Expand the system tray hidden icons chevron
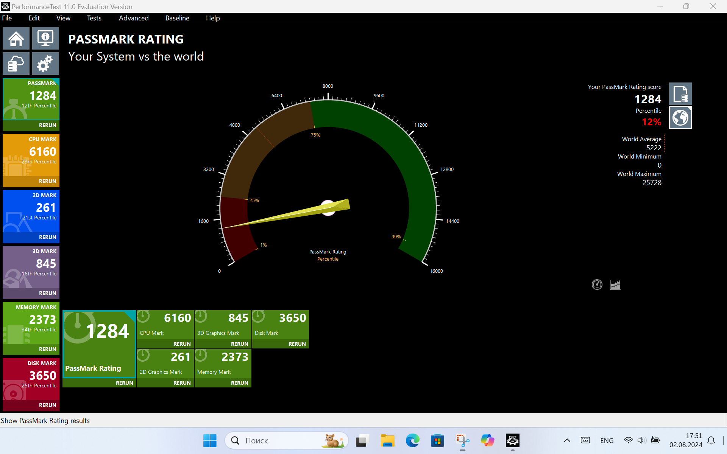This screenshot has height=454, width=727. click(567, 440)
